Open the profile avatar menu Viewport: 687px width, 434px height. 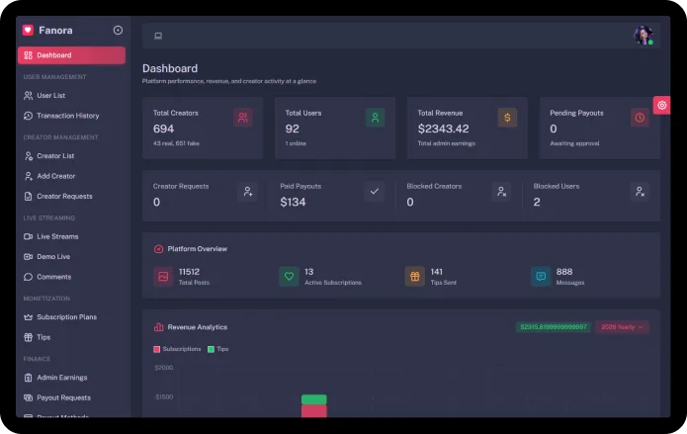[x=644, y=36]
